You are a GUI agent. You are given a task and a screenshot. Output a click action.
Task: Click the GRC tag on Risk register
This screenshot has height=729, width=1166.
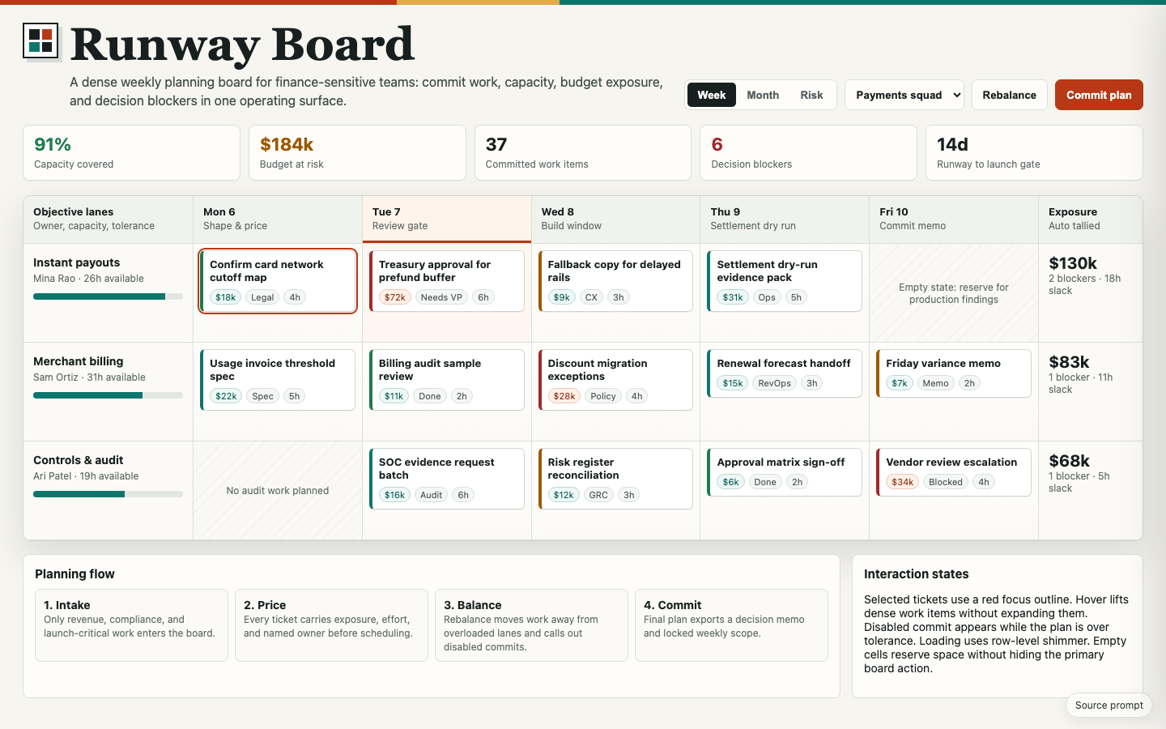pyautogui.click(x=598, y=495)
